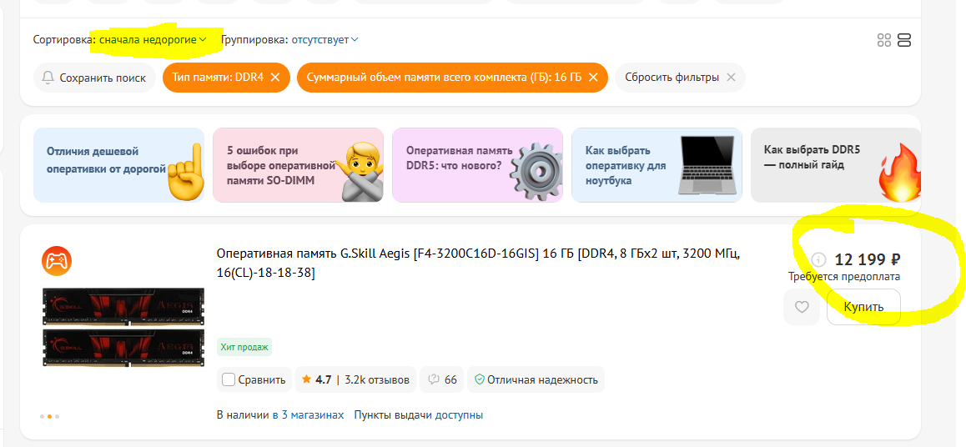Open the Пункты выдачи доступны link
Image resolution: width=966 pixels, height=447 pixels.
418,415
